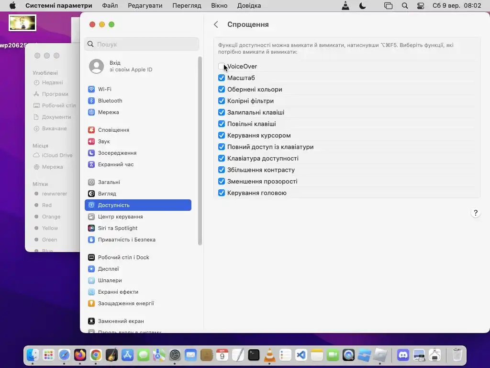Open the Apple menu
The image size is (490, 368).
[12, 6]
